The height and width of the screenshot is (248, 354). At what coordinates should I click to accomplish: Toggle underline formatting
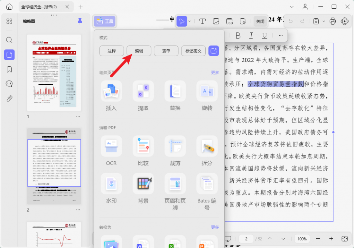point(264,35)
